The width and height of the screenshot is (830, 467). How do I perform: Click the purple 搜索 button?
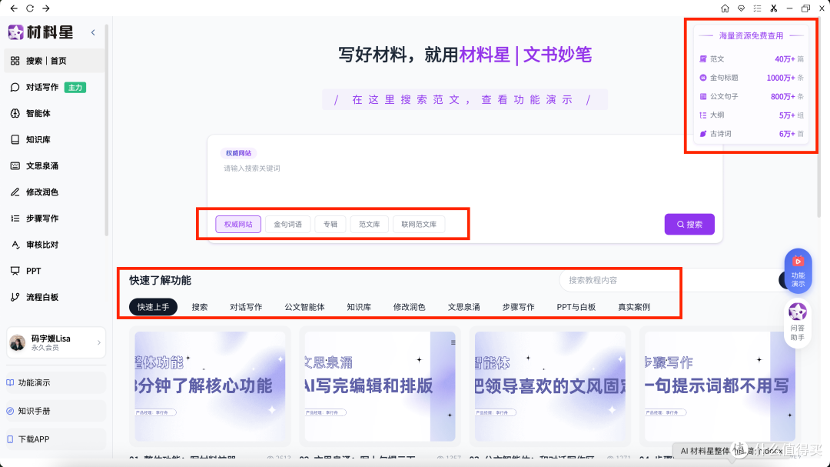(689, 224)
